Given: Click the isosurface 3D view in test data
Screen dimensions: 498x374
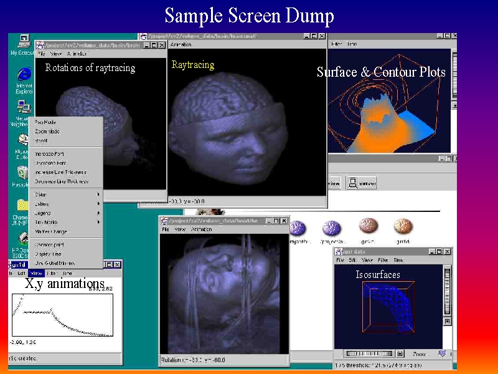Looking at the screenshot, I should coord(388,307).
